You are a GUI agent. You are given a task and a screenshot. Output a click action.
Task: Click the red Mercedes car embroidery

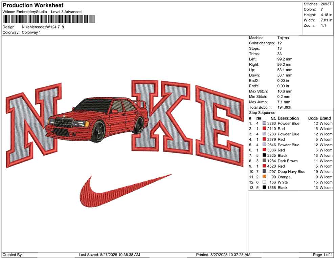click(97, 120)
